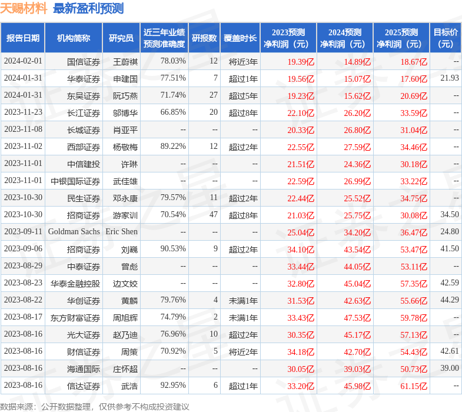Click the 目标价 column header
Viewport: 462px width, 412px height.
coord(446,38)
